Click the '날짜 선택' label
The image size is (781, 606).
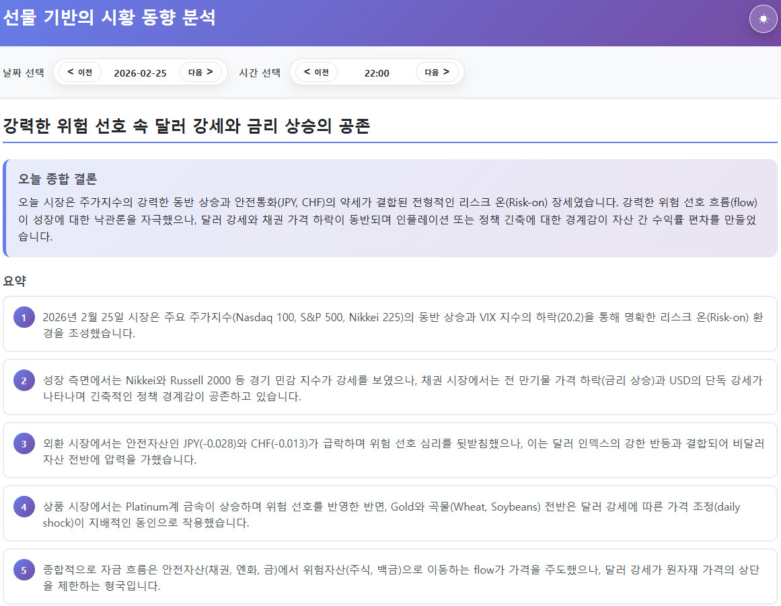[24, 73]
